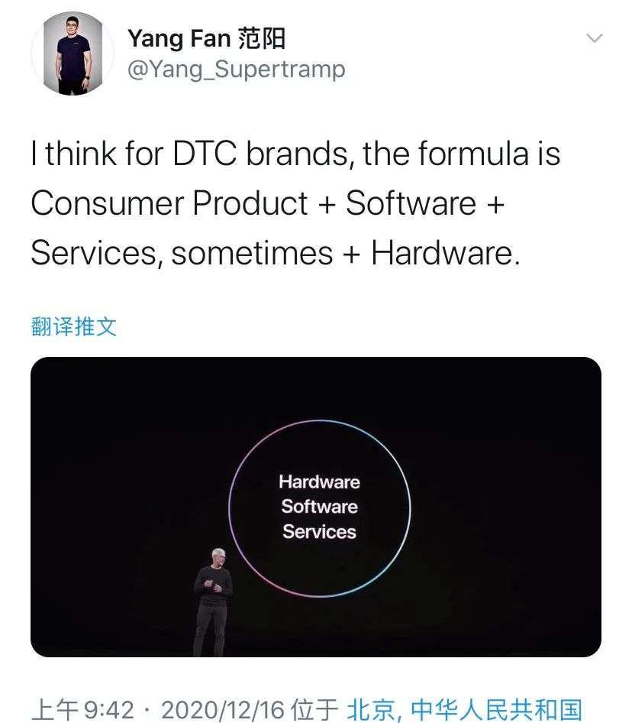Open the @Yang_Supertramp handle

point(237,70)
